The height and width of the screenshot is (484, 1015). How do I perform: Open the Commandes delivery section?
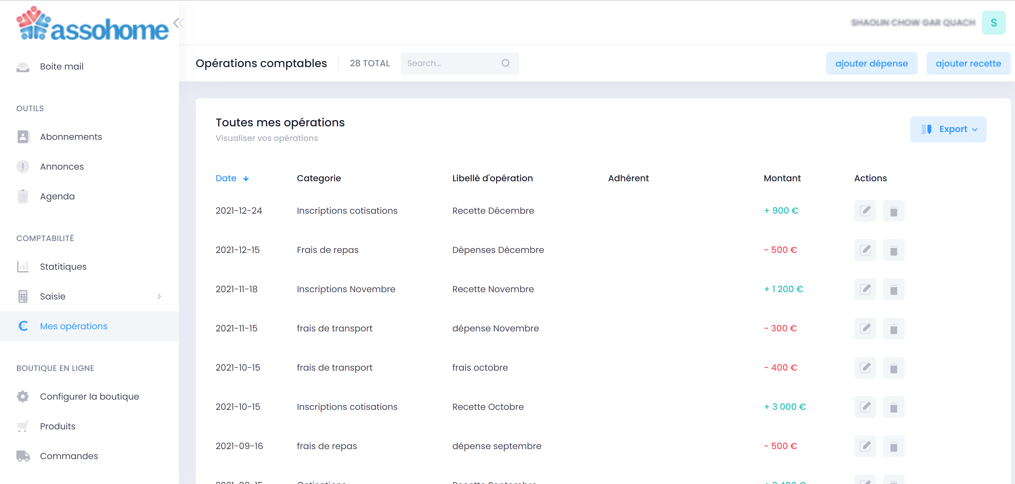tap(69, 456)
